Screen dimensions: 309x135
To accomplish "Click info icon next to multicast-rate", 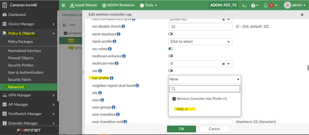I will 117,63.
